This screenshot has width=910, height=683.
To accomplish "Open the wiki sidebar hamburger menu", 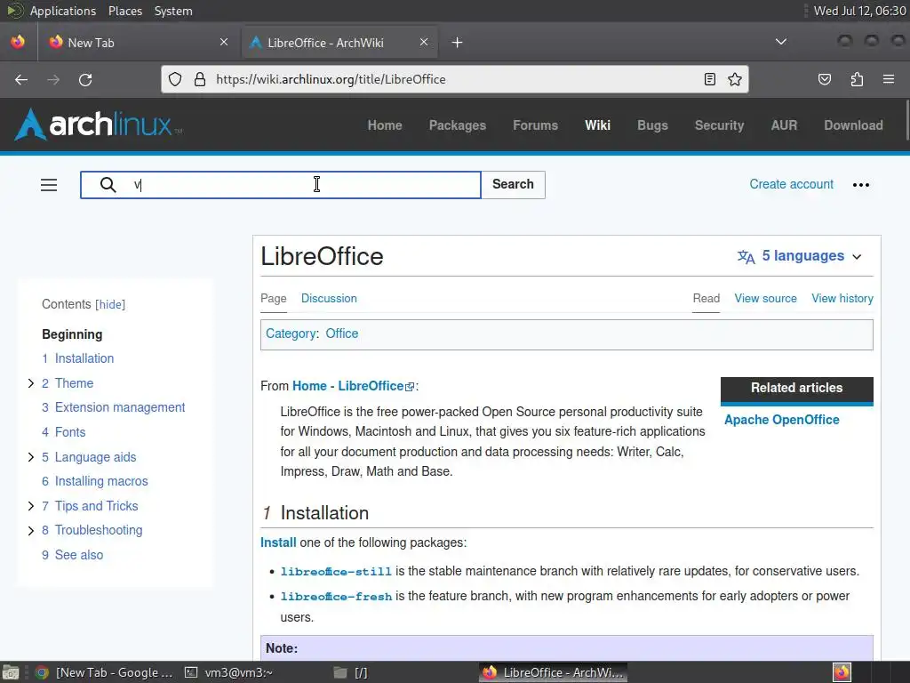I will pyautogui.click(x=49, y=185).
